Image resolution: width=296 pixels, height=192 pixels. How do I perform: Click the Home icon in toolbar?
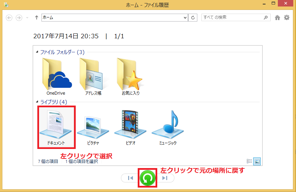[277, 18]
